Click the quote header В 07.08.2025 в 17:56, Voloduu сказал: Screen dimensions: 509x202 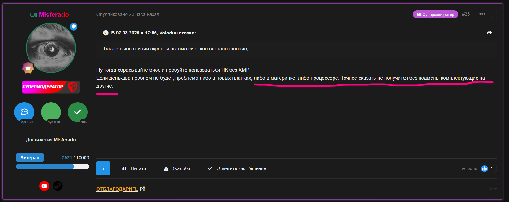pyautogui.click(x=153, y=33)
